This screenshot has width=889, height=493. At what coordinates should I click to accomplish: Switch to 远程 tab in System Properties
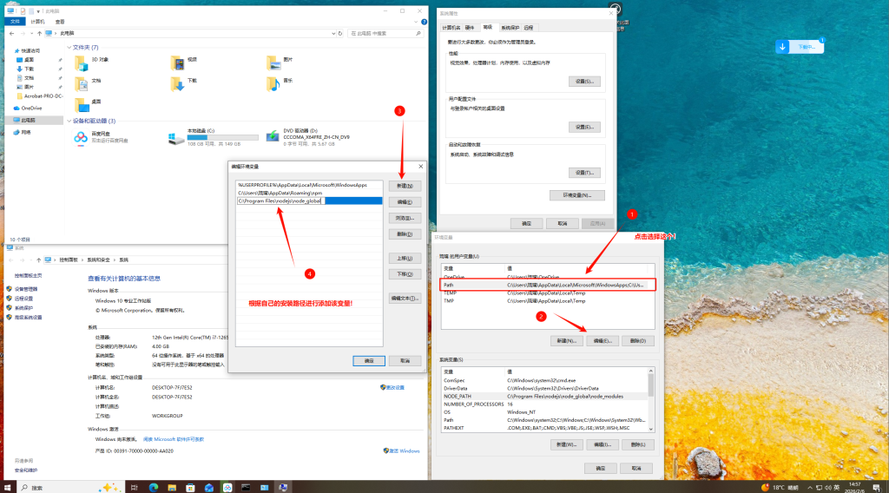tap(529, 28)
